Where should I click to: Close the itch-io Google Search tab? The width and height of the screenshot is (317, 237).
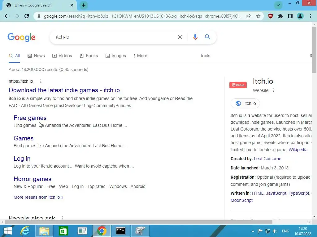click(x=72, y=5)
